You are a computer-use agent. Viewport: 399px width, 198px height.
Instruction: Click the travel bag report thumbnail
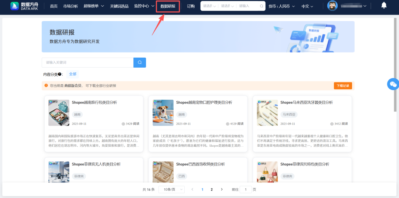[59, 113]
